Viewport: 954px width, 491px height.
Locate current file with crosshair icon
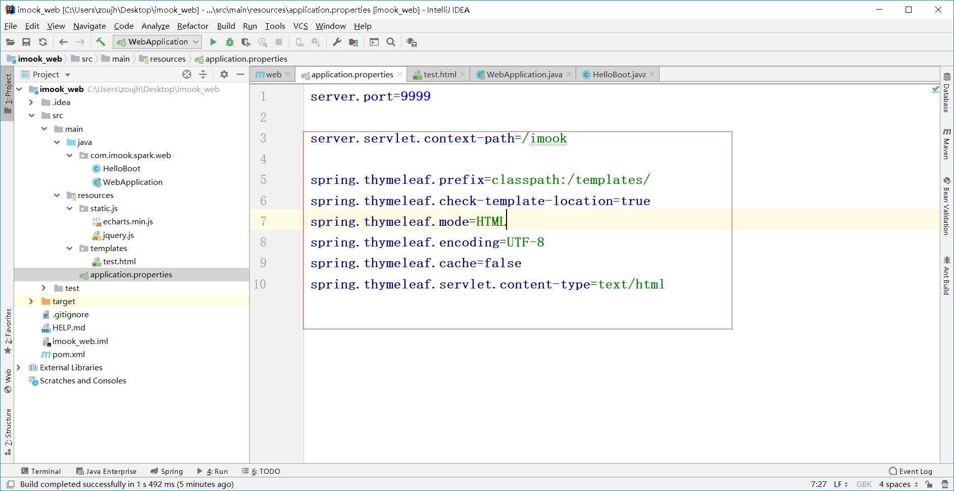coord(187,74)
